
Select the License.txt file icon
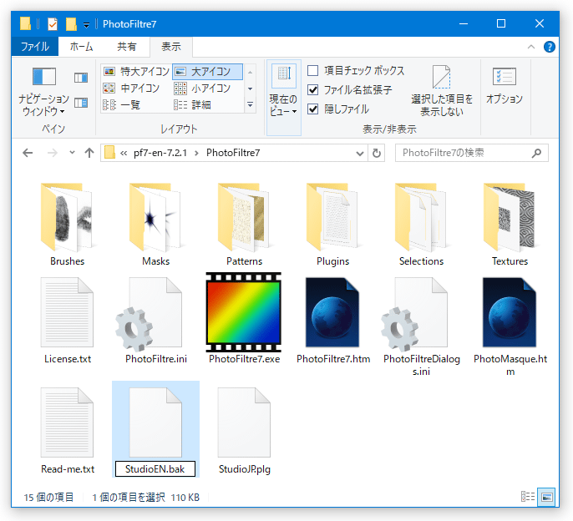click(67, 312)
